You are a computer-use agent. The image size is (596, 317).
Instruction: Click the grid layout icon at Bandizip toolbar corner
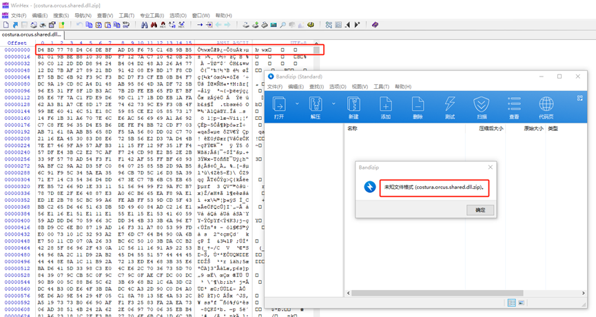pyautogui.click(x=579, y=98)
